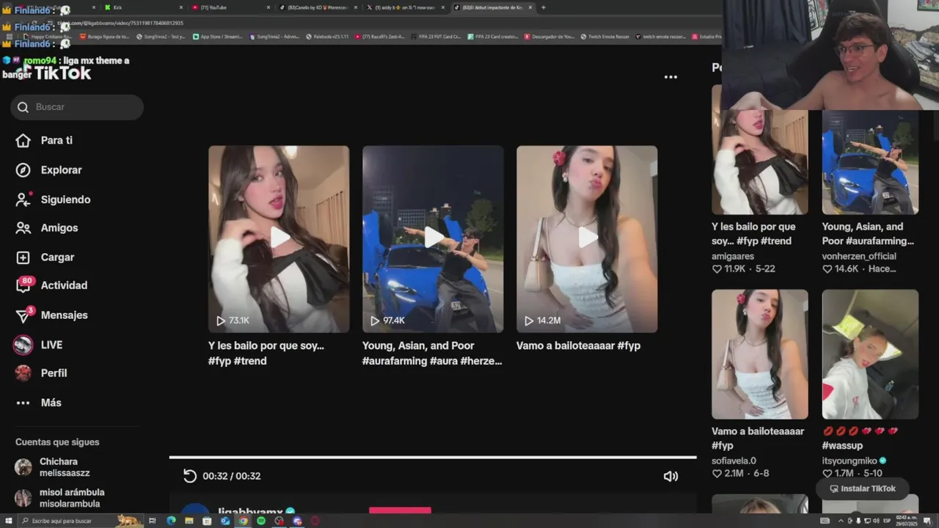Open your Perfil page
939x528 pixels.
42,373
